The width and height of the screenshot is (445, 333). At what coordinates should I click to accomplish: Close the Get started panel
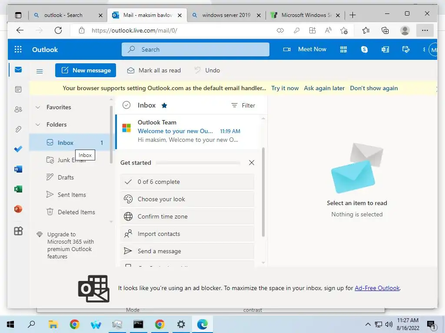coord(252,163)
